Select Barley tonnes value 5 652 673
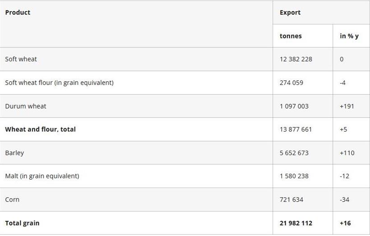 click(294, 153)
